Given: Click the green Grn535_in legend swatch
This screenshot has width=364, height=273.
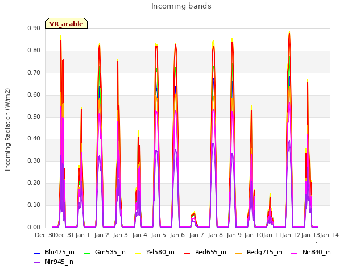Looking at the screenshot, I should [x=86, y=253].
